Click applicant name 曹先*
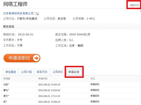141x105 pixels. tap(6, 90)
